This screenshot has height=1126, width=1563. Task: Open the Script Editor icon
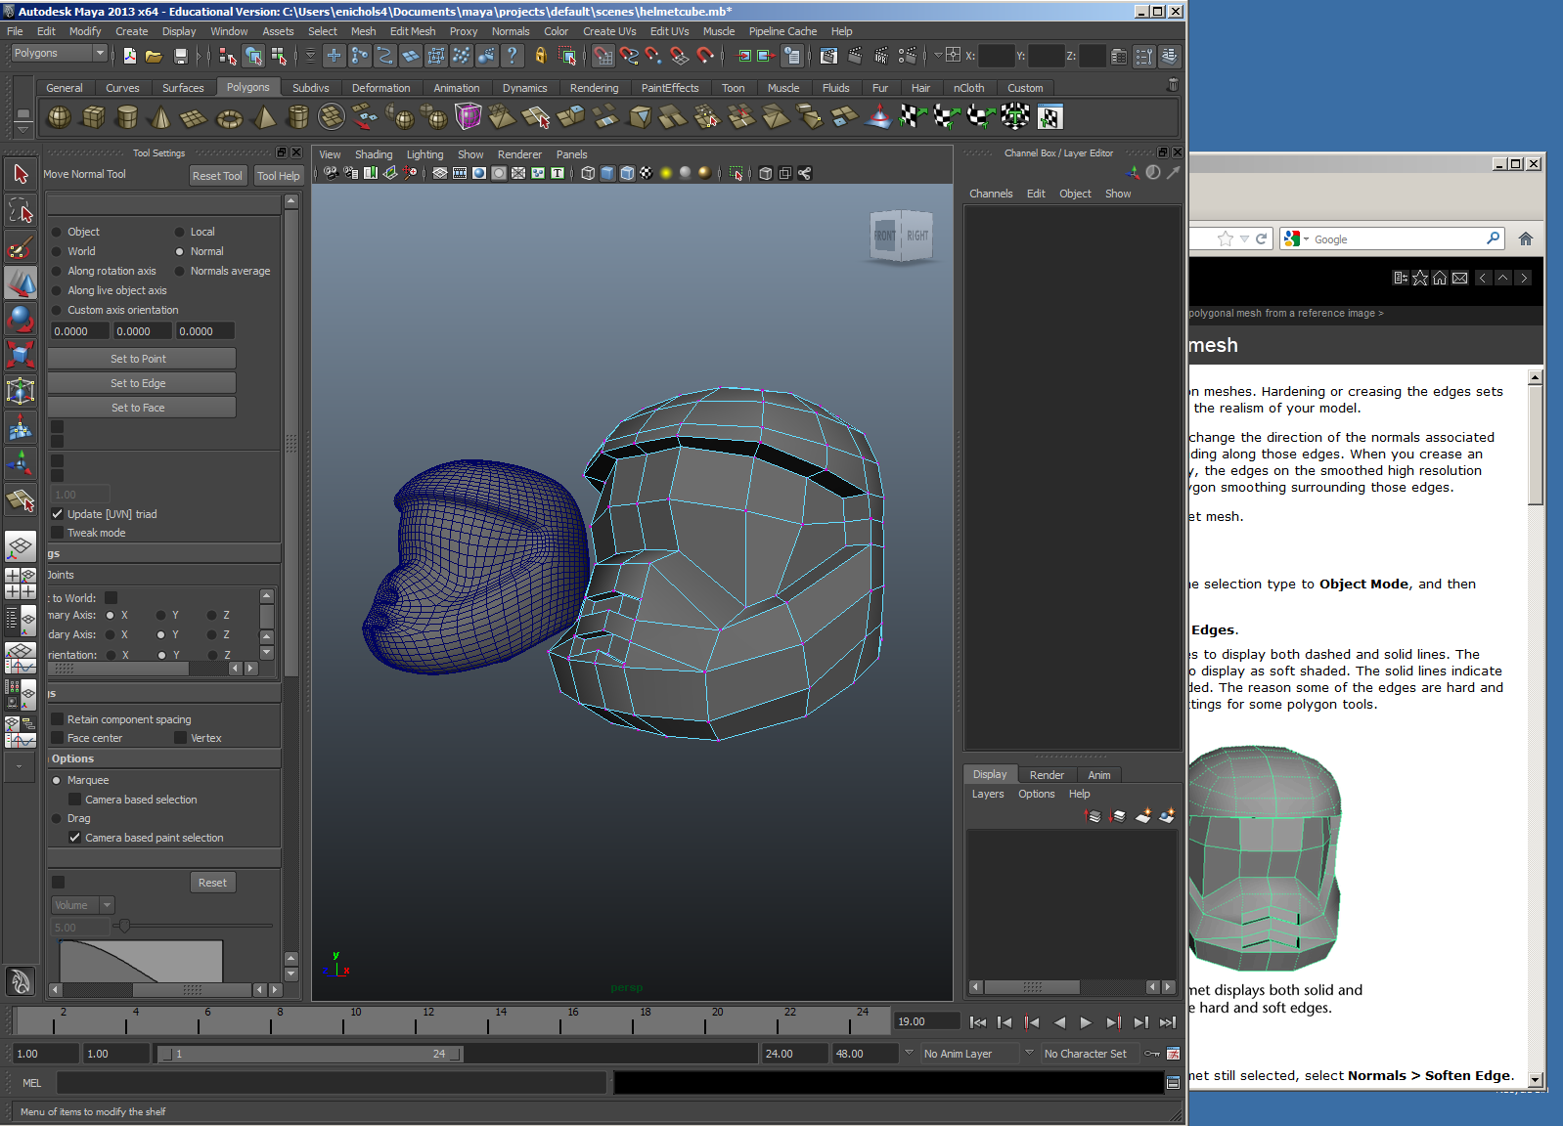point(1173,1083)
